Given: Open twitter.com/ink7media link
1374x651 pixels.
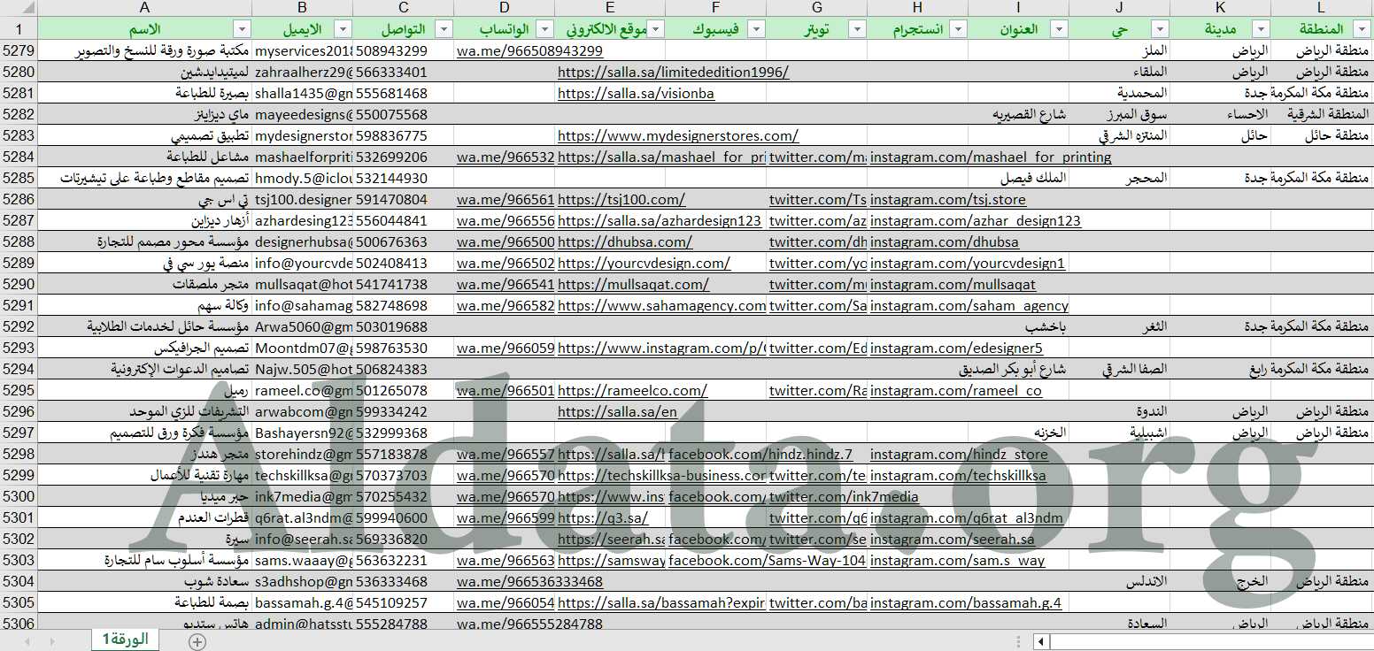Looking at the screenshot, I should pos(844,497).
